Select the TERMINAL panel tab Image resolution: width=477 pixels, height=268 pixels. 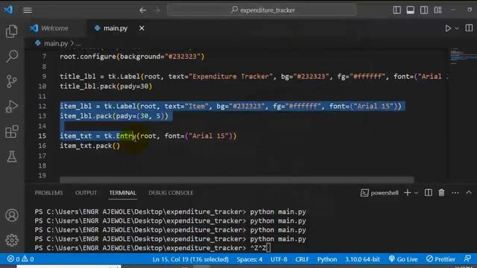(x=123, y=193)
